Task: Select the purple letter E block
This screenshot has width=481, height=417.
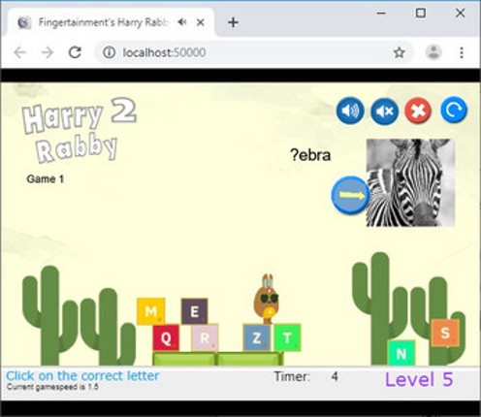Action: pos(194,311)
